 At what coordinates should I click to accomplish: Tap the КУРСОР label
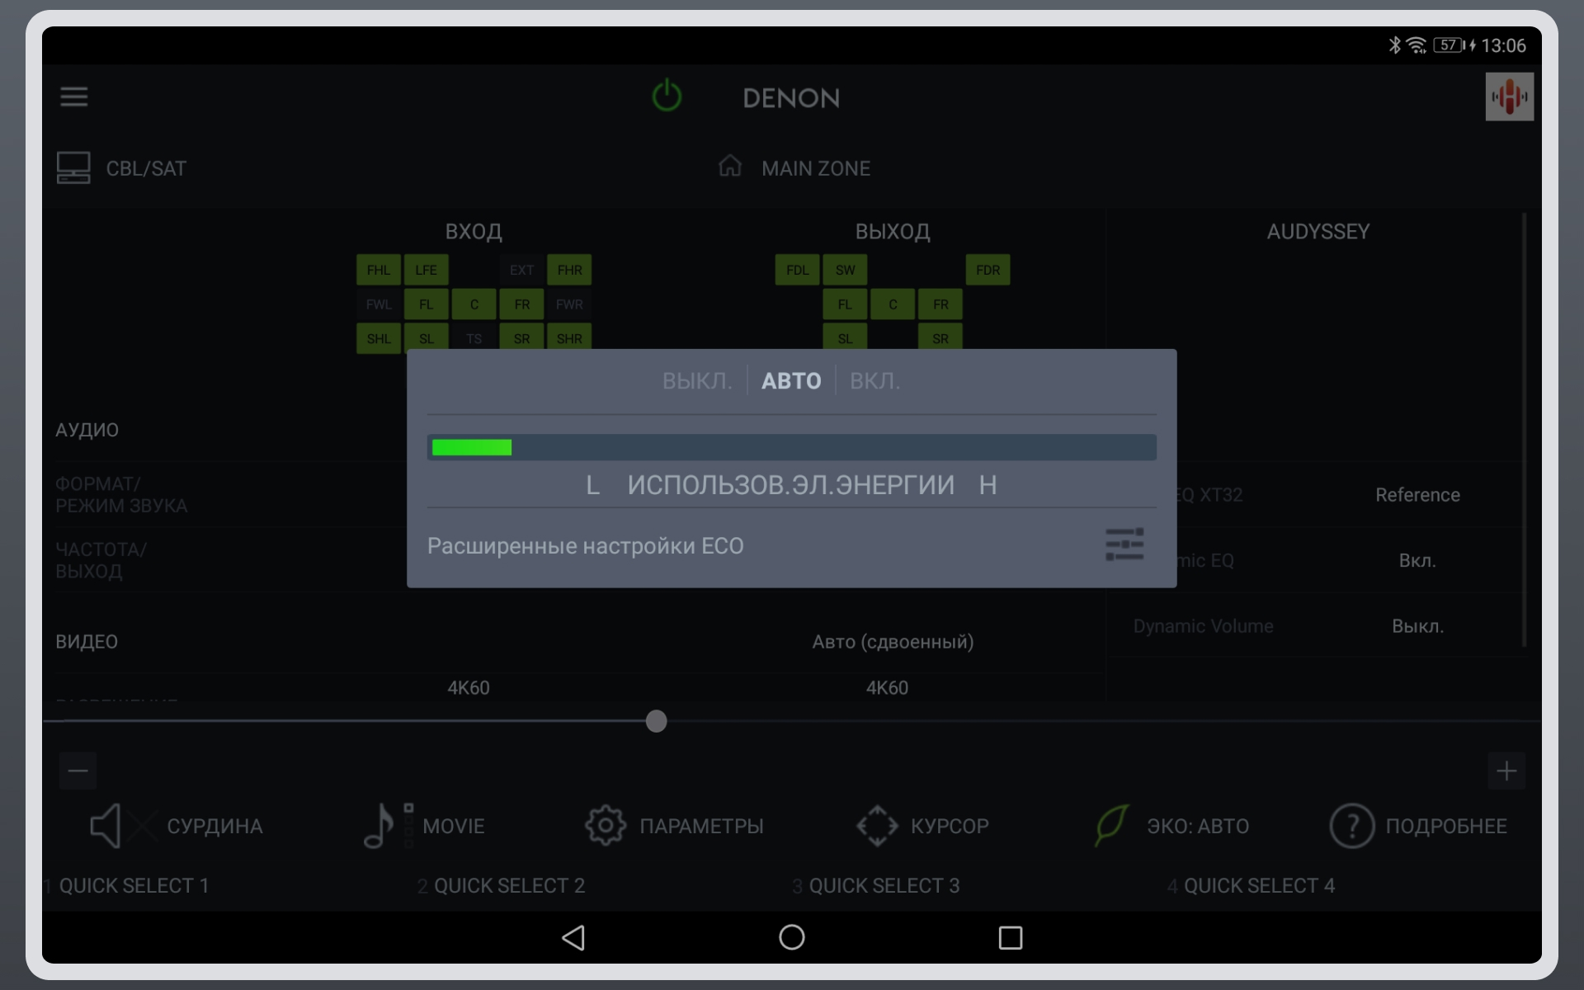click(x=950, y=826)
